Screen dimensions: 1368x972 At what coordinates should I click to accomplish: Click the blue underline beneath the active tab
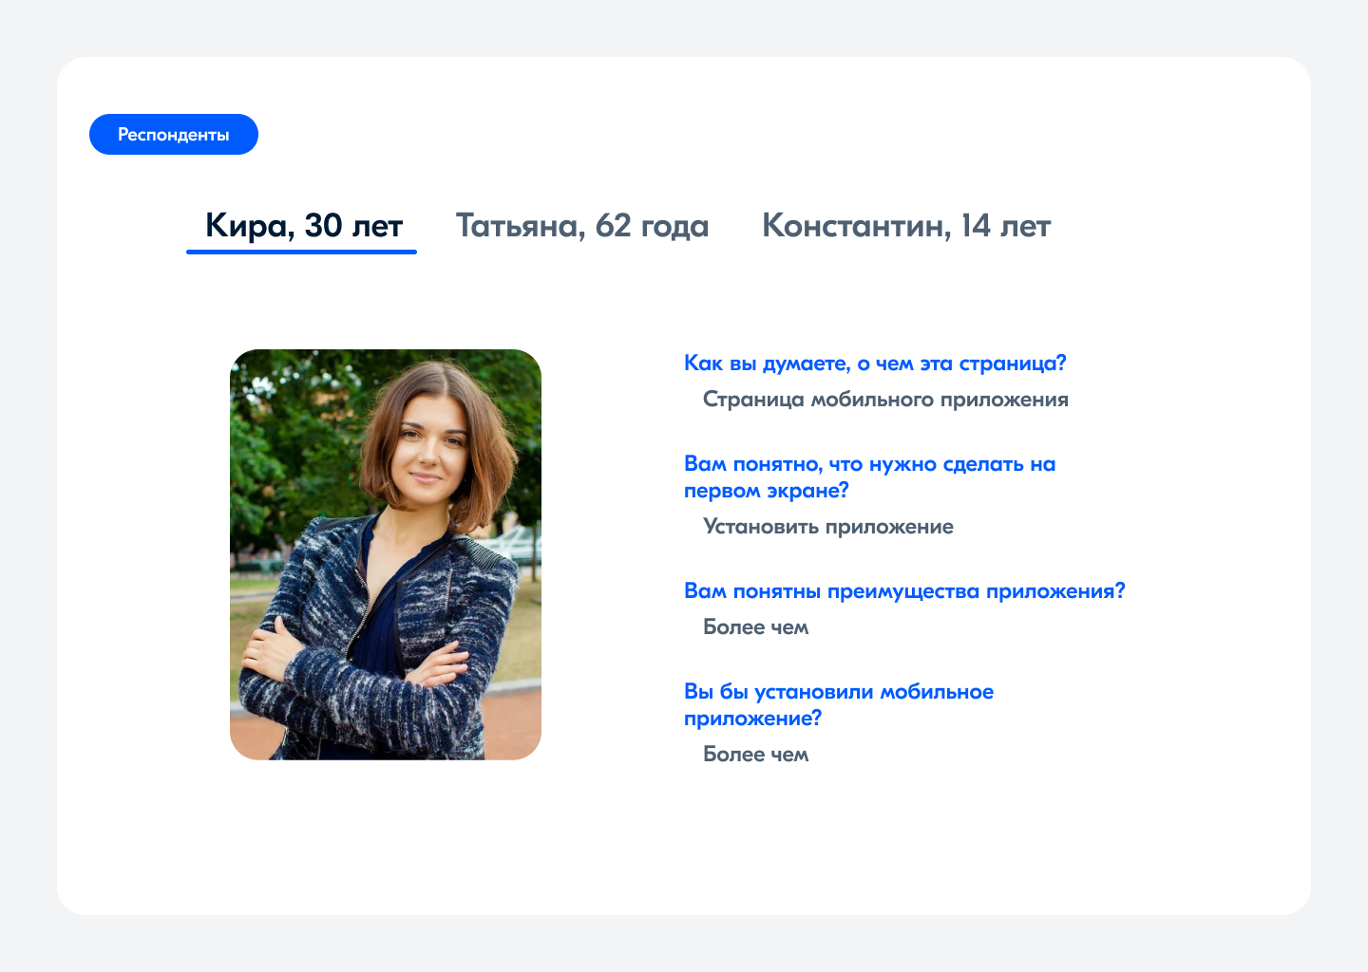click(301, 252)
